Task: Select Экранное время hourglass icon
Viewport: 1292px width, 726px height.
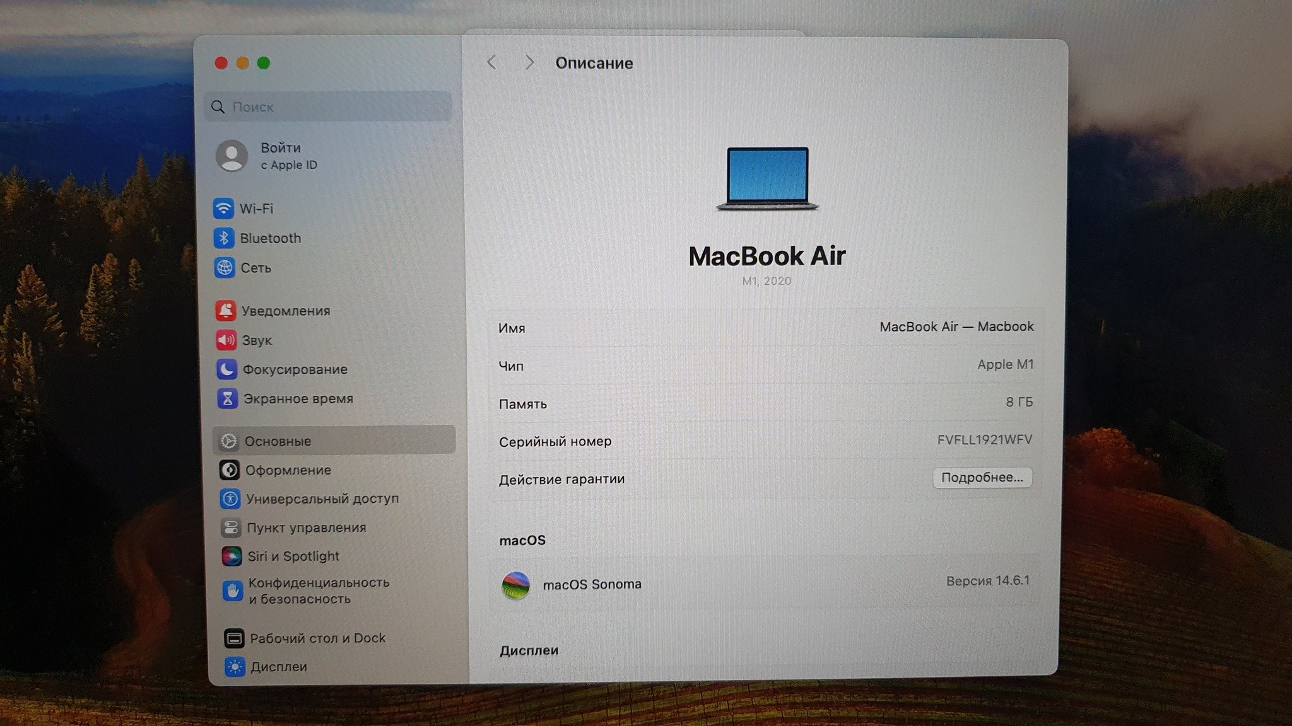Action: [228, 398]
